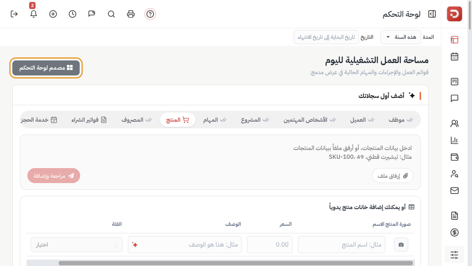Click horizontal scrollbar under product table
Screen dimensions: 472x266
coord(236,263)
